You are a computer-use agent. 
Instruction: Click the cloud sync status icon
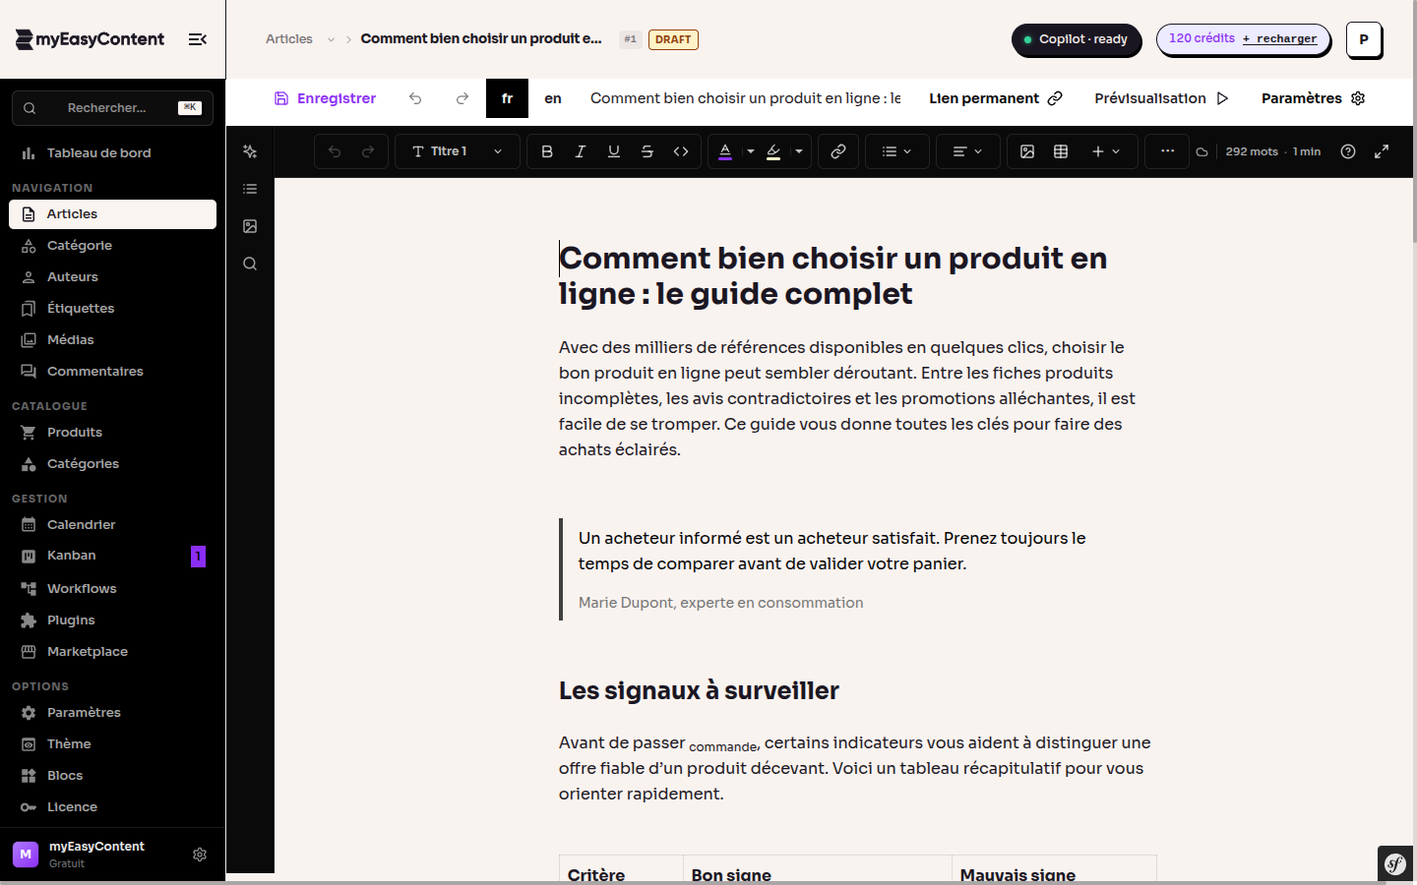click(x=1201, y=151)
